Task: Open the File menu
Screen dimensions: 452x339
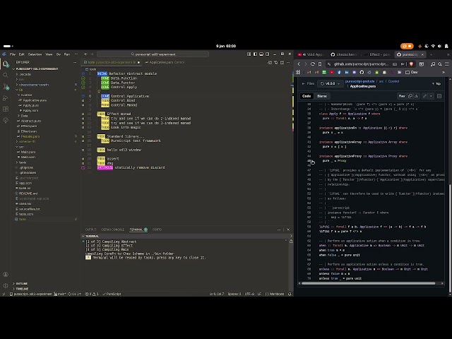Action: pos(13,54)
